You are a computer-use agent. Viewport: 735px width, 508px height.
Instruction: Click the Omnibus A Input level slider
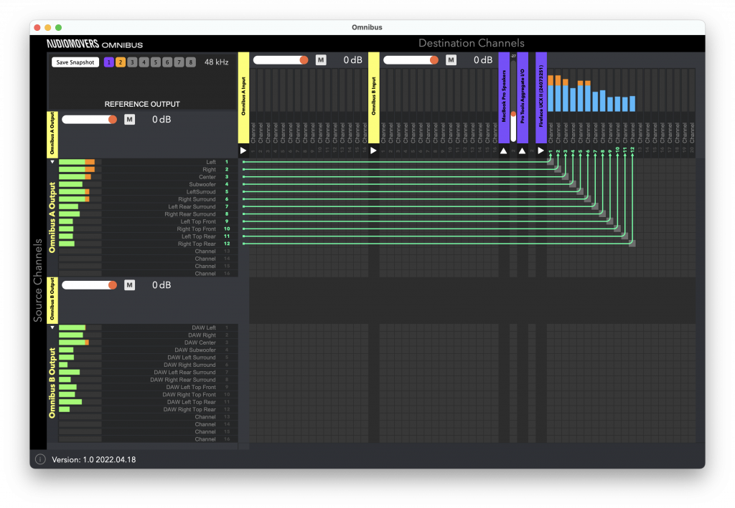(x=281, y=60)
